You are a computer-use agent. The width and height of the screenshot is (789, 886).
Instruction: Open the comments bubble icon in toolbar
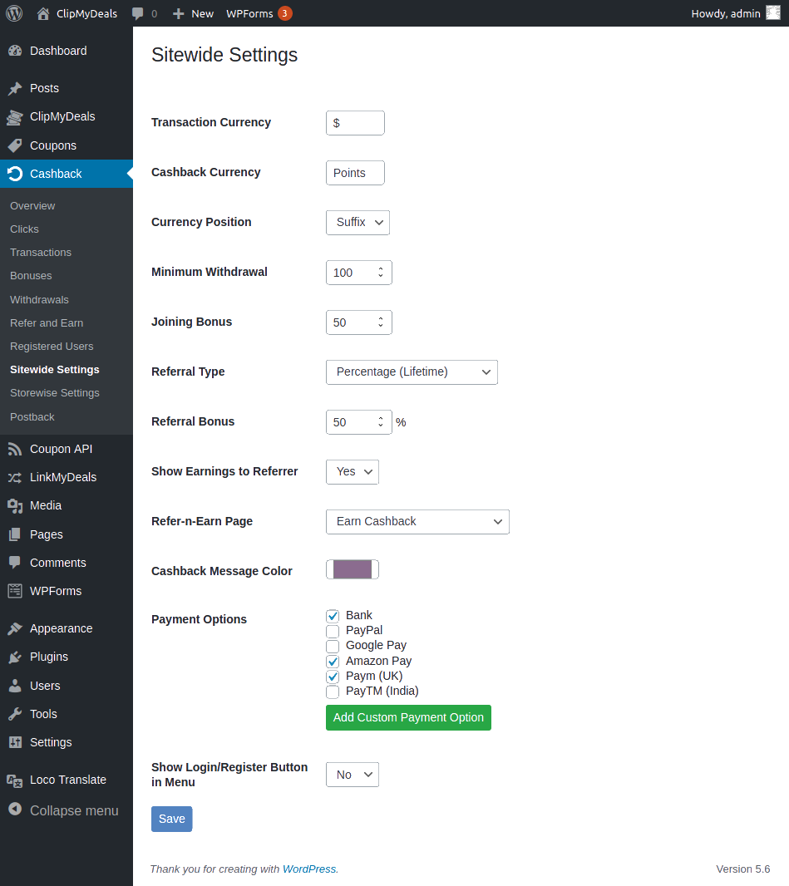coord(137,13)
